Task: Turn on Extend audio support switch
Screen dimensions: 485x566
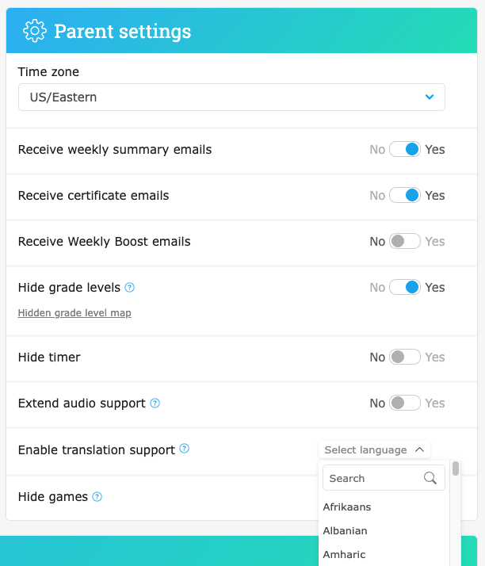Action: tap(404, 403)
